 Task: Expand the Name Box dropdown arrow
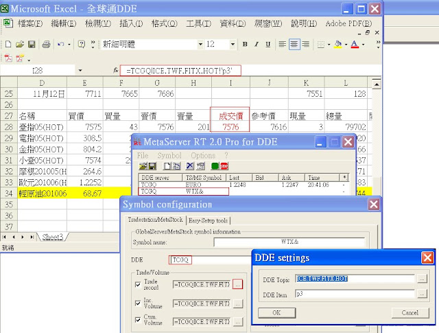[80, 70]
